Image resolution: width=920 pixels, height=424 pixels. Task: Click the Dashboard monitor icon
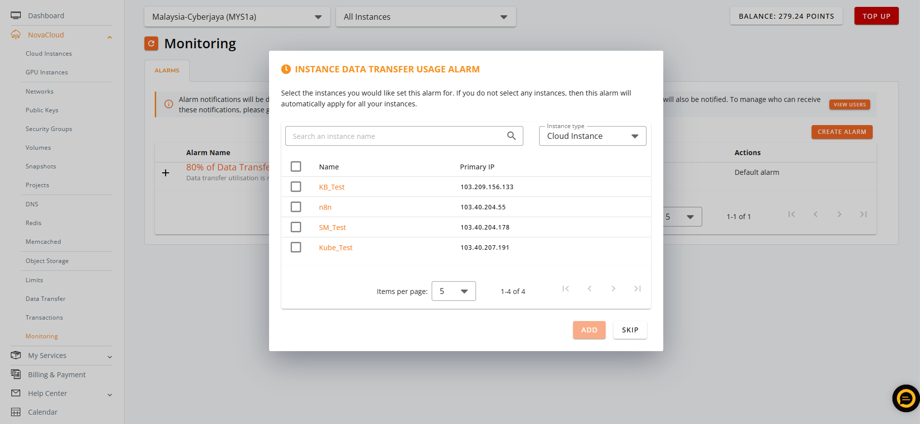click(16, 15)
